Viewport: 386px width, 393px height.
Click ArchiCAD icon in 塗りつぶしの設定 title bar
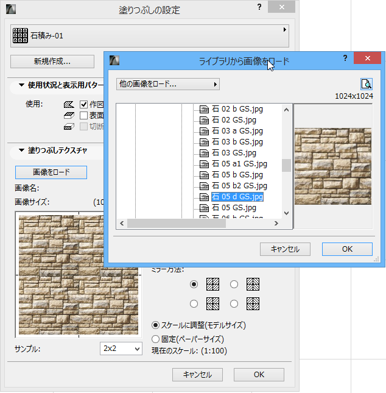pos(11,9)
